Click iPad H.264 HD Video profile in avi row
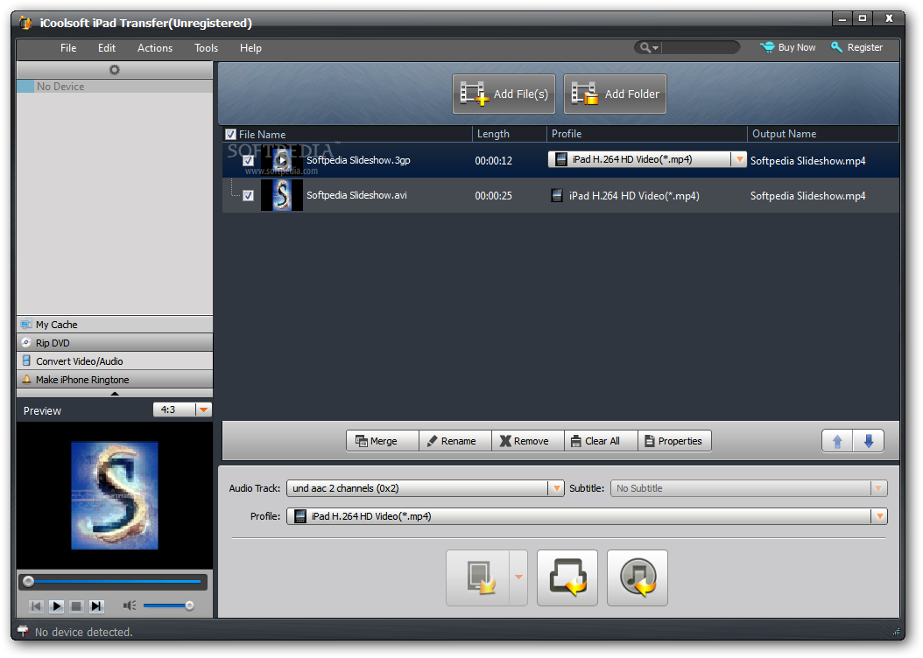This screenshot has width=923, height=658. 625,196
